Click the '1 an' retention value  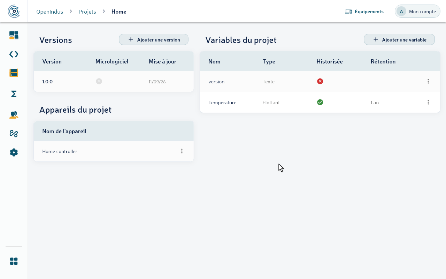[x=375, y=103]
